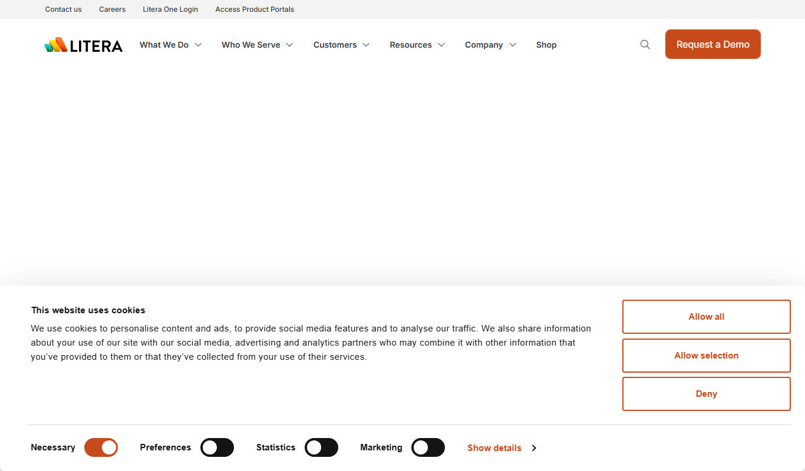The image size is (805, 471).
Task: Turn on the Marketing cookies switch
Action: coord(428,447)
